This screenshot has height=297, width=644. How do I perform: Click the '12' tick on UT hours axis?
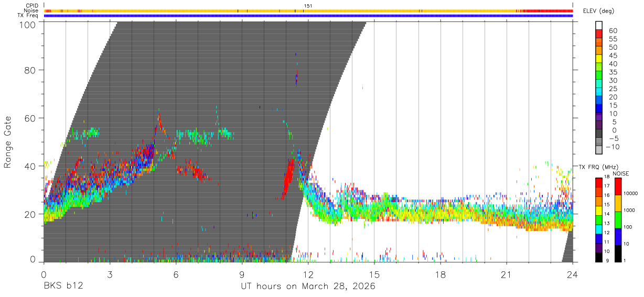click(x=308, y=274)
